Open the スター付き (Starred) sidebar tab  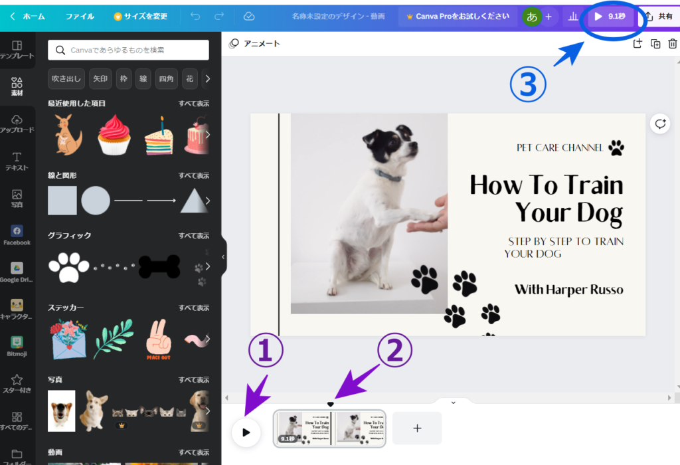[x=17, y=384]
